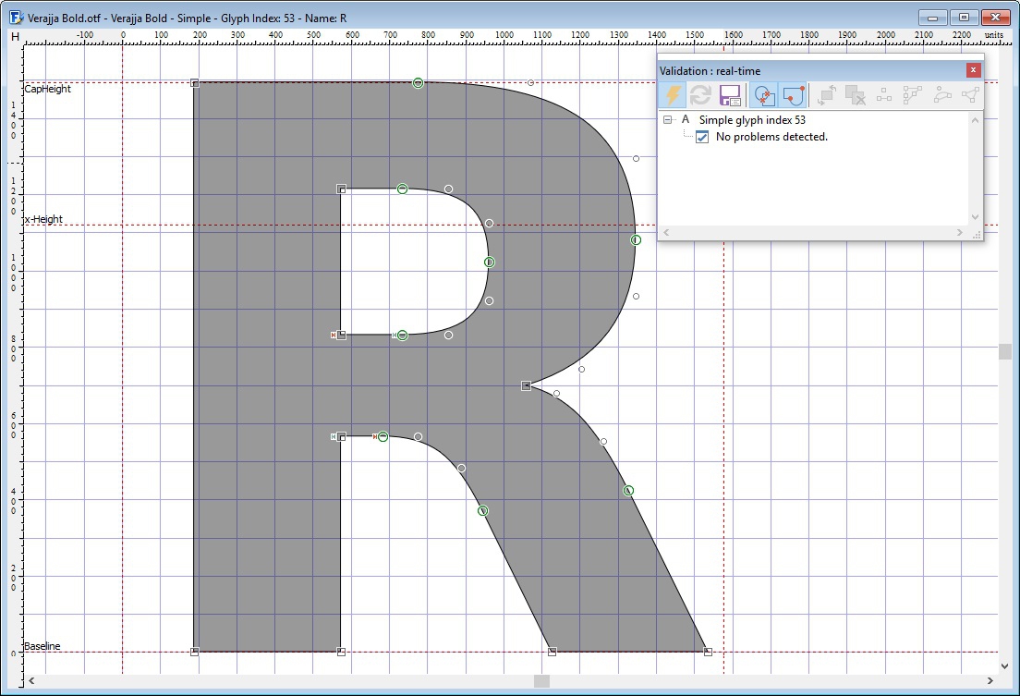Viewport: 1020px width, 696px height.
Task: Click the vertical scrollbar thumb of the glyph window
Action: tap(1004, 351)
